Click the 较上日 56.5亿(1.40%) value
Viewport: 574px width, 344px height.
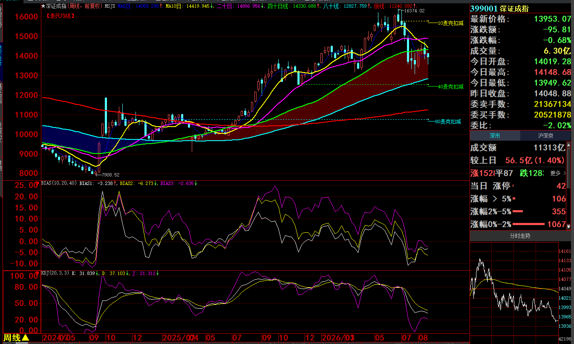click(x=535, y=161)
